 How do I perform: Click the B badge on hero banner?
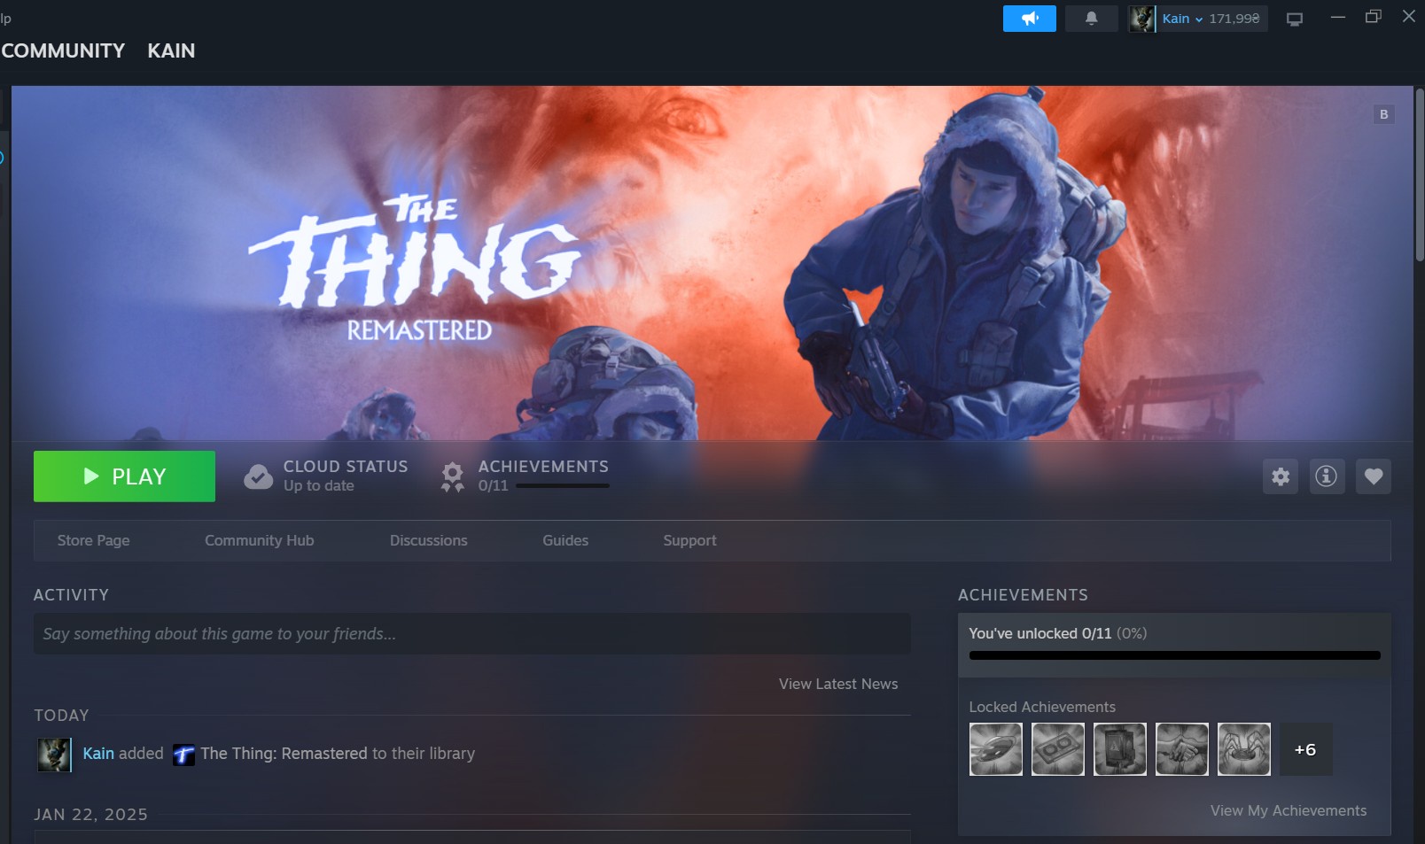[x=1383, y=114]
